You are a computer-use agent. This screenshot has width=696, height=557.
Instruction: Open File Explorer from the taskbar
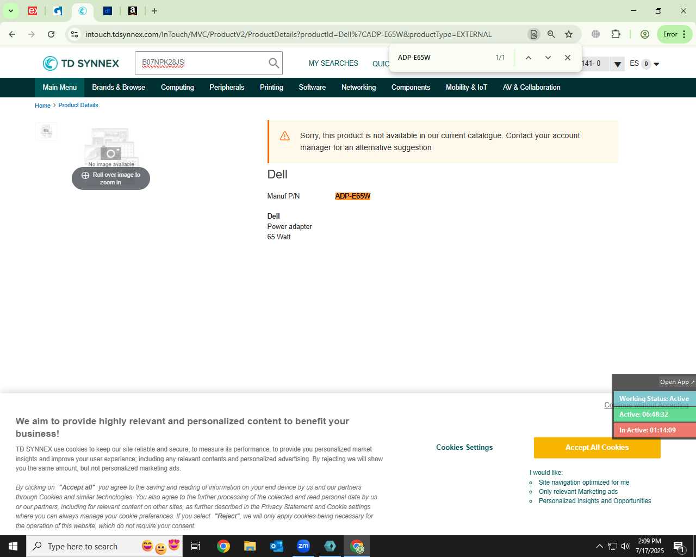pos(250,546)
